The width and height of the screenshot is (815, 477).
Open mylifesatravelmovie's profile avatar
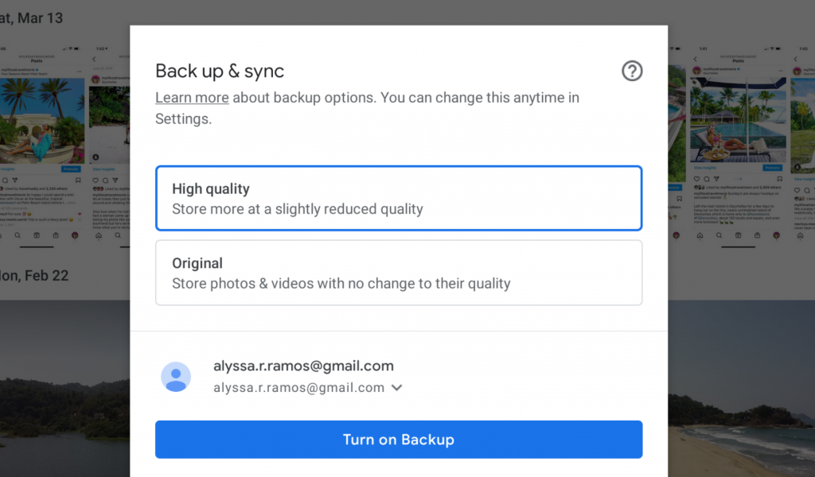696,69
